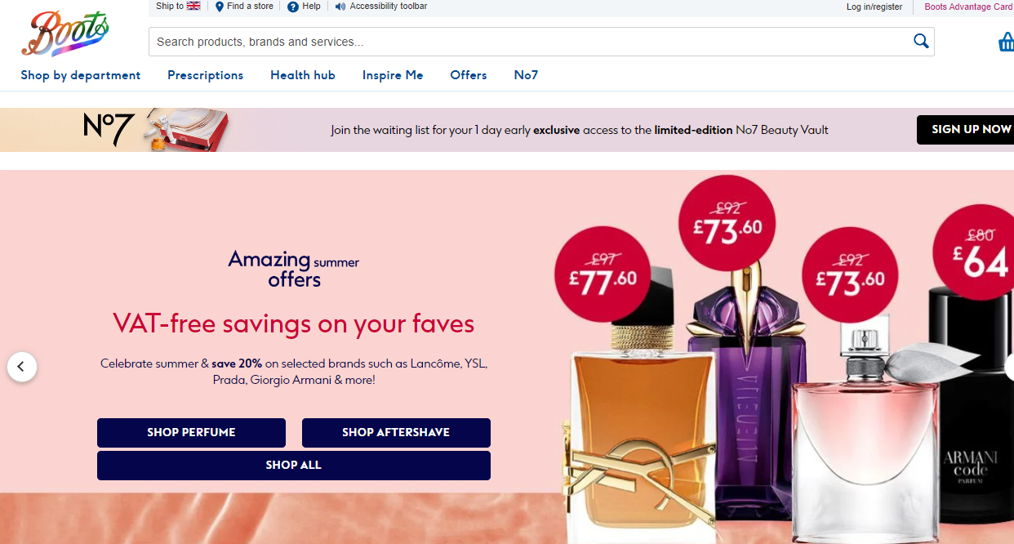
Task: Click the UK flag ship-to icon
Action: click(x=193, y=6)
